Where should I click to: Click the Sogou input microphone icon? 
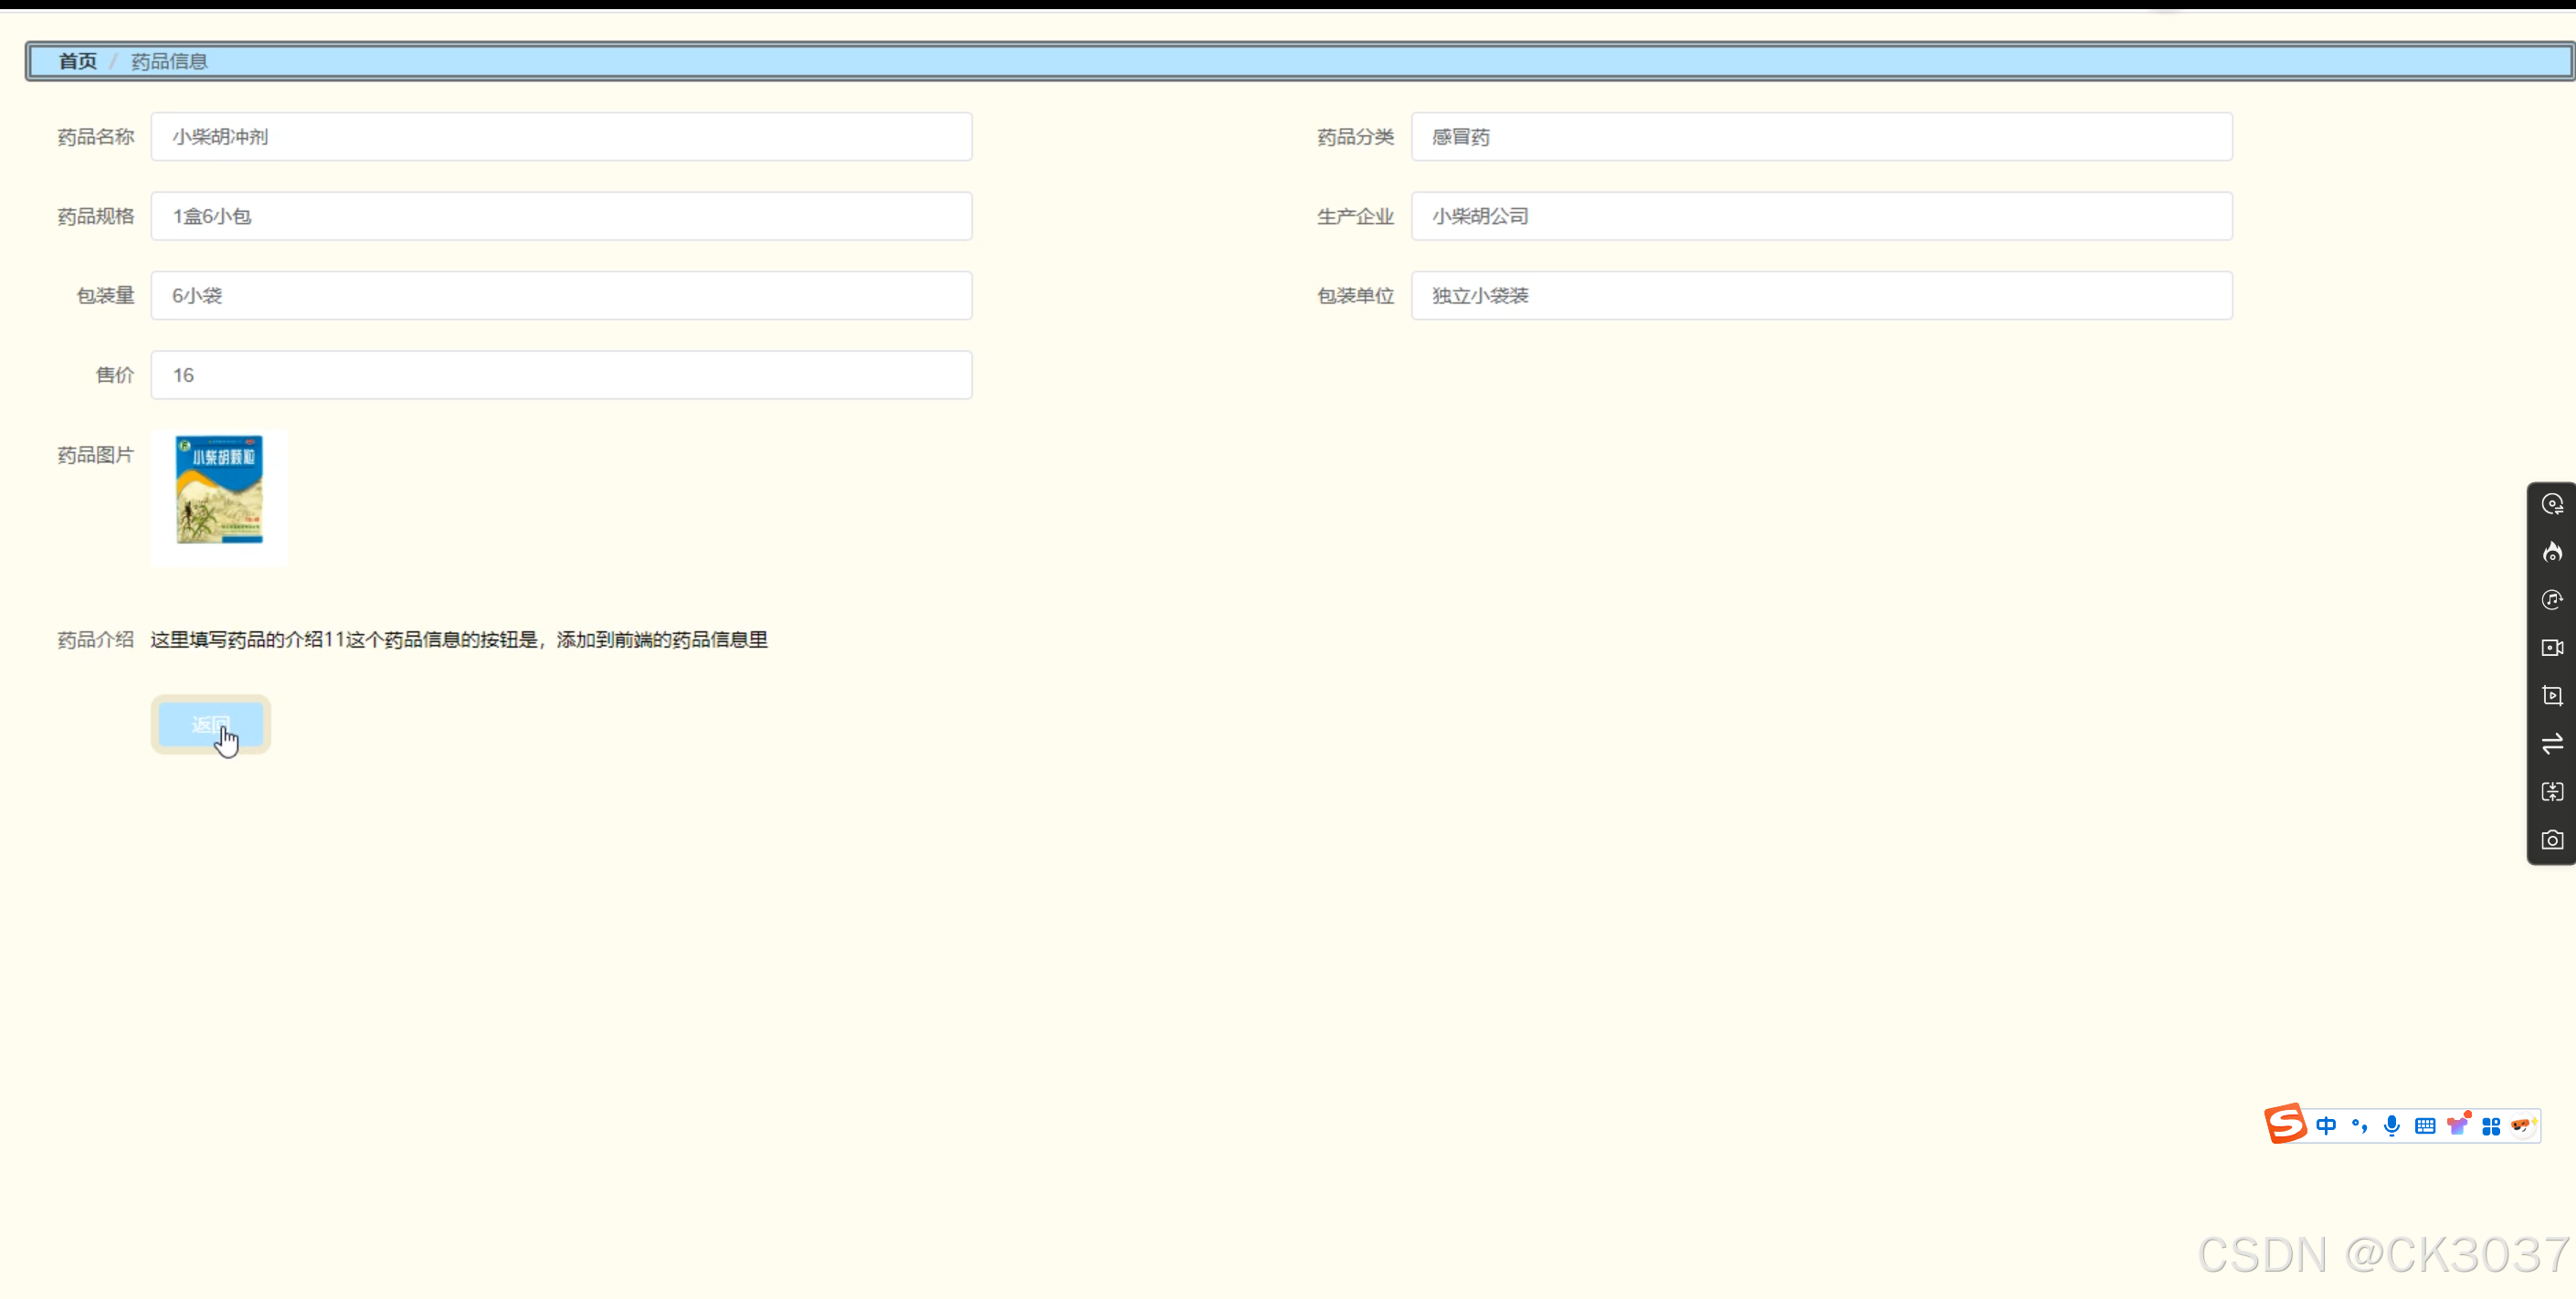pyautogui.click(x=2391, y=1126)
